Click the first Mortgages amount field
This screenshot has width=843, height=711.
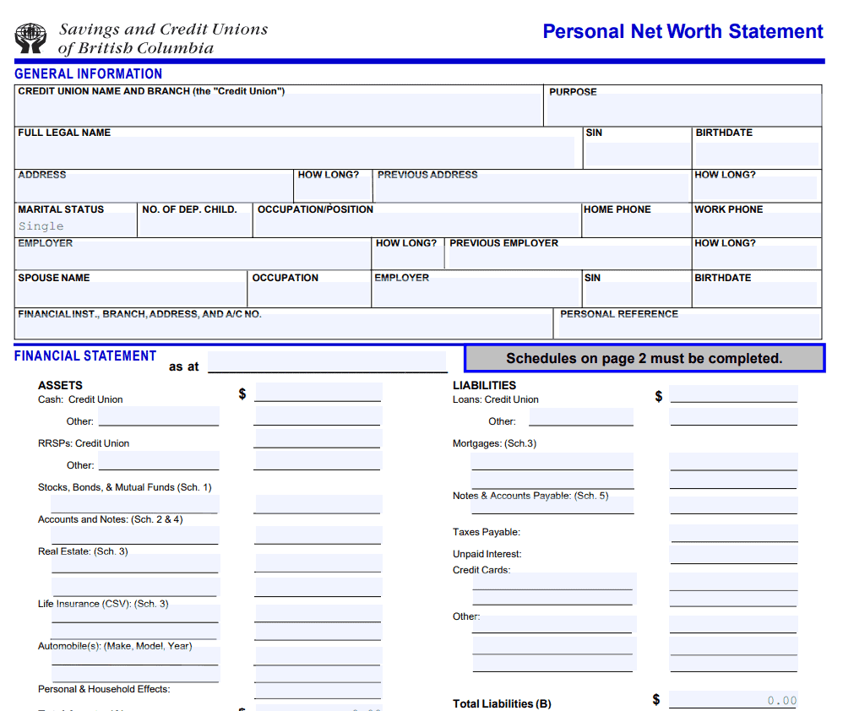coord(734,462)
